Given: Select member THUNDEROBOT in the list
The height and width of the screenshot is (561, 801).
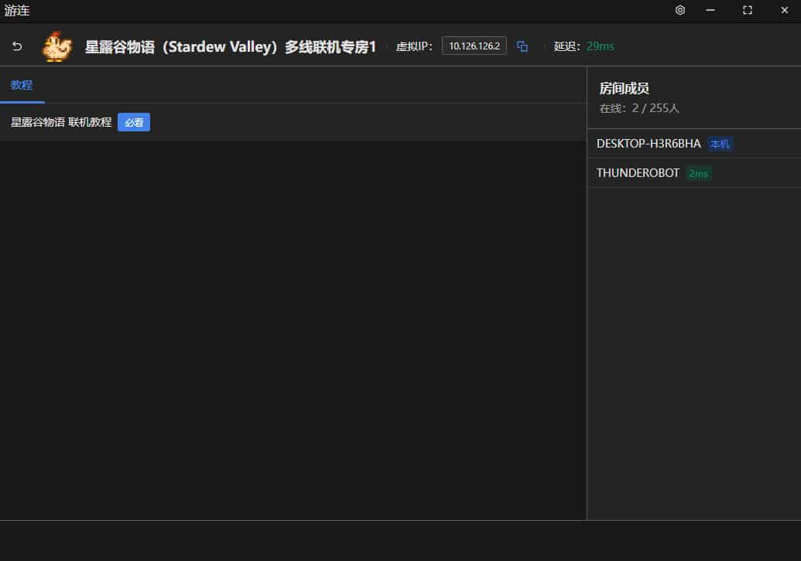Looking at the screenshot, I should [693, 173].
